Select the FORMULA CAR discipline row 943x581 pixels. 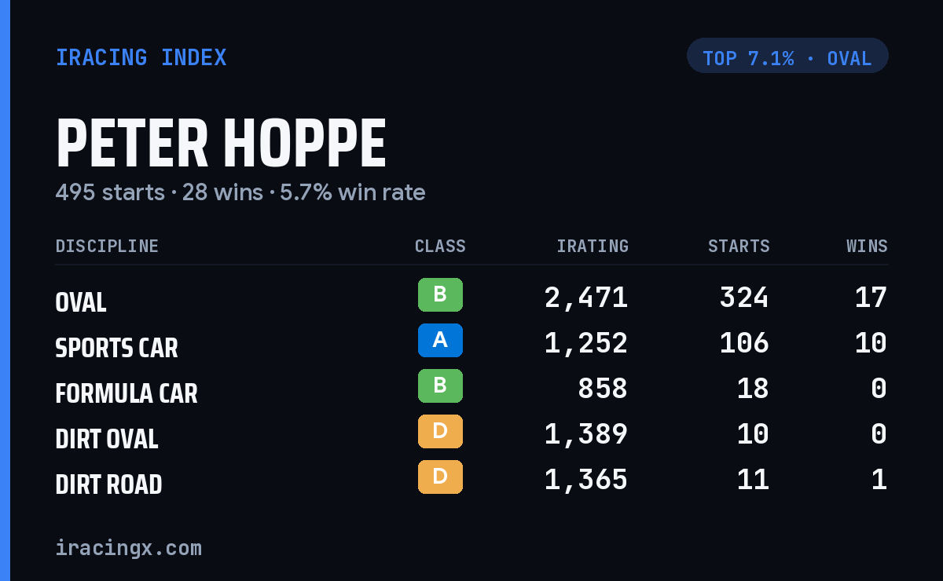[x=472, y=389]
